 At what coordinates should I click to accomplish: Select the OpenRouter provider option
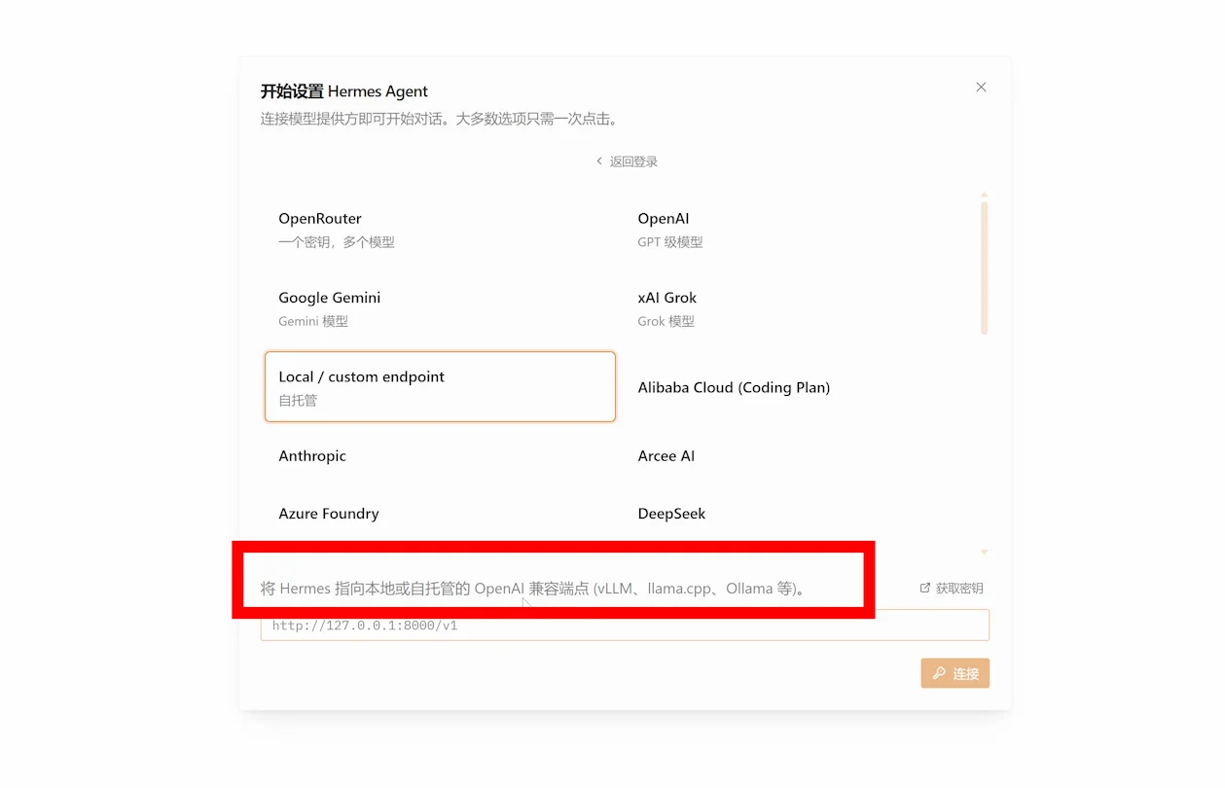point(440,229)
